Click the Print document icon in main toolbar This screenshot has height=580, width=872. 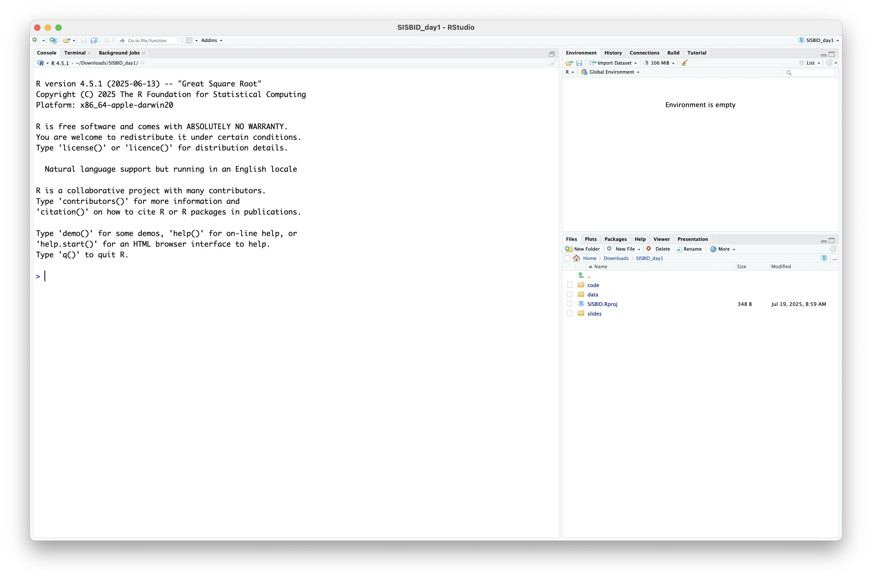(x=107, y=40)
